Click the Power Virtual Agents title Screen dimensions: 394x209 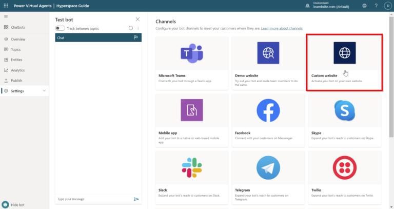coord(32,6)
